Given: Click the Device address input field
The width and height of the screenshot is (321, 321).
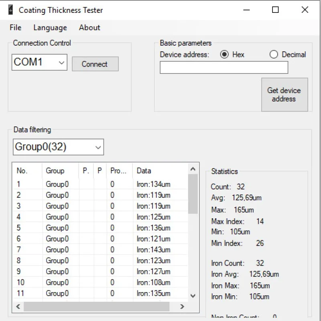Looking at the screenshot, I should (x=223, y=67).
